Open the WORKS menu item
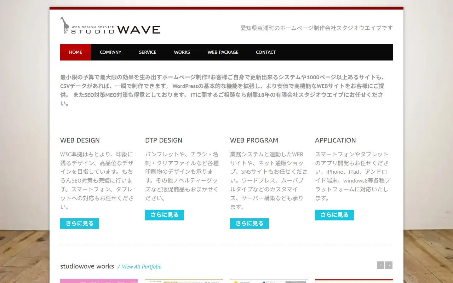 [x=182, y=52]
